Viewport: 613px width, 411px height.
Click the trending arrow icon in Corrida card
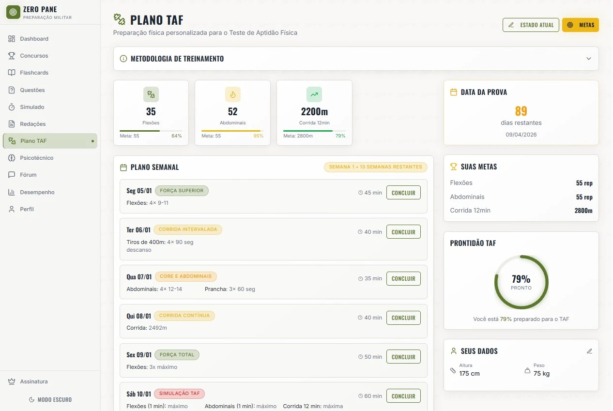click(x=314, y=94)
